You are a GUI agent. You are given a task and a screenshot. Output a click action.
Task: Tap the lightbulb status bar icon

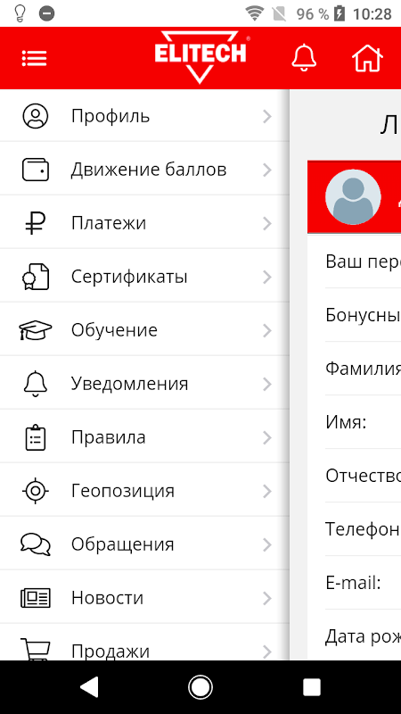tap(20, 13)
